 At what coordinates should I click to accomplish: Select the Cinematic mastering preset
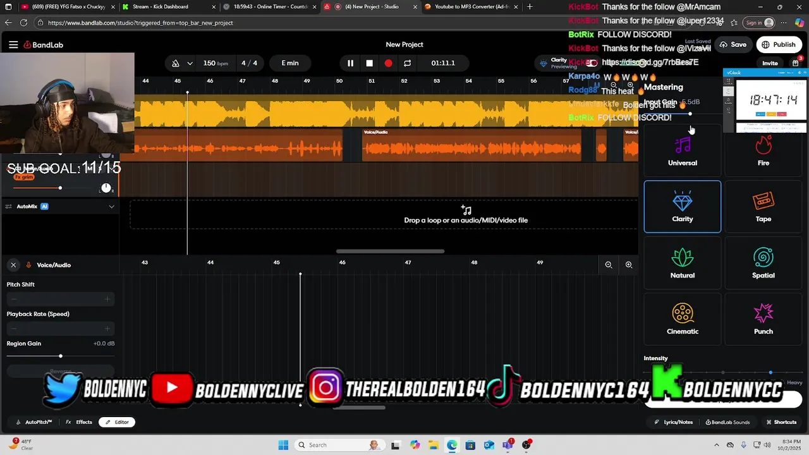tap(683, 319)
